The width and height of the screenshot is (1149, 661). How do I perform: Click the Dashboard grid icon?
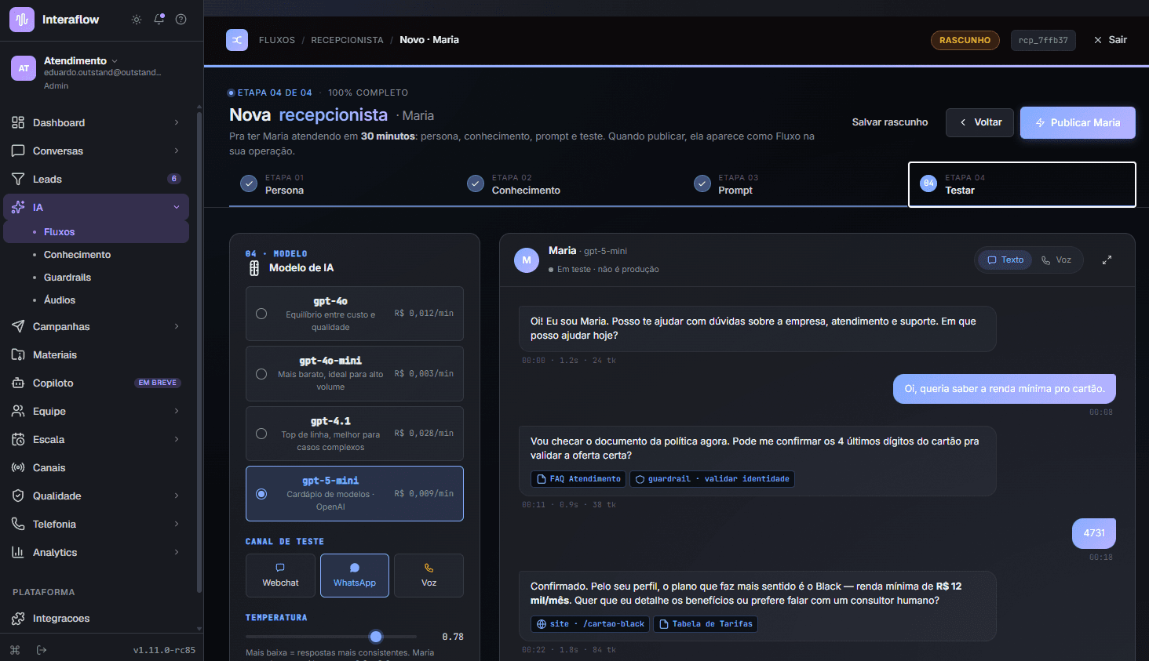click(x=18, y=122)
